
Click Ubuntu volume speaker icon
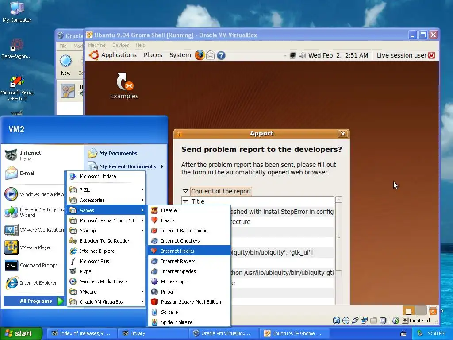point(302,55)
